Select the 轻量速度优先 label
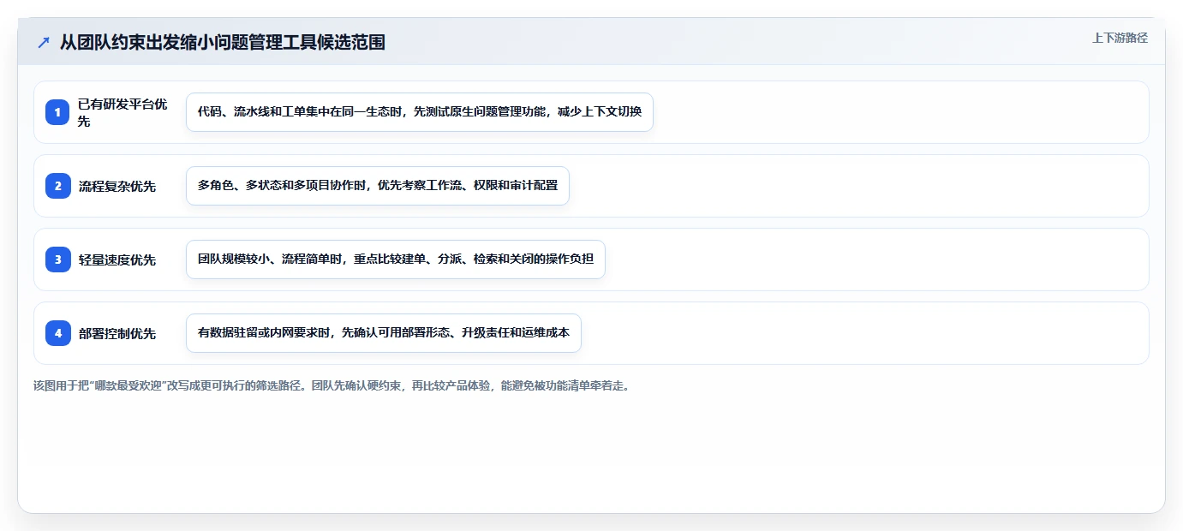Image resolution: width=1183 pixels, height=531 pixels. point(117,260)
